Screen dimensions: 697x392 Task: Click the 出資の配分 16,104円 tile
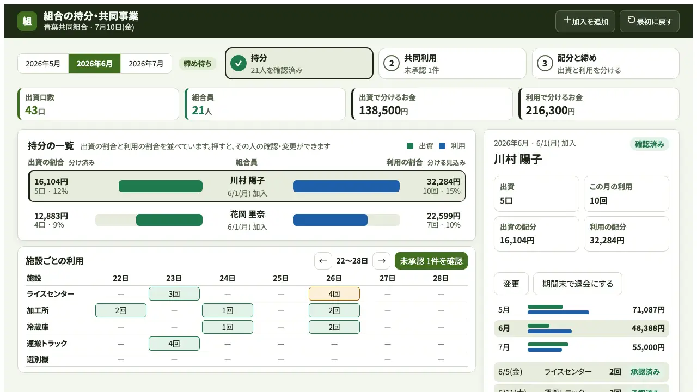pyautogui.click(x=536, y=234)
